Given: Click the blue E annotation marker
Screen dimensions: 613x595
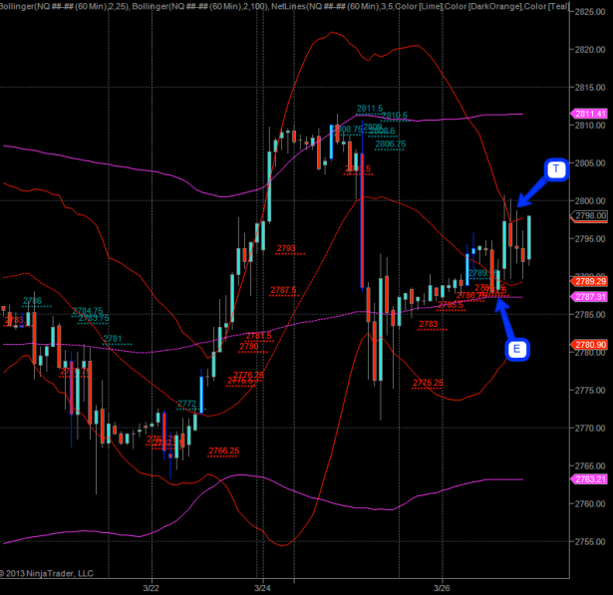Looking at the screenshot, I should 515,349.
